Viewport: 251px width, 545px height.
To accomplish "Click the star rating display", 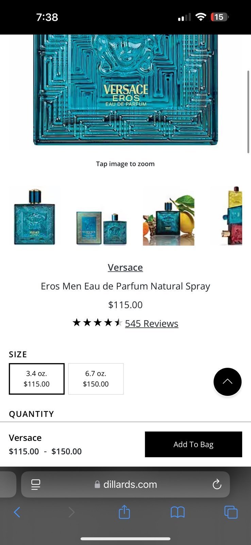I will [97, 323].
